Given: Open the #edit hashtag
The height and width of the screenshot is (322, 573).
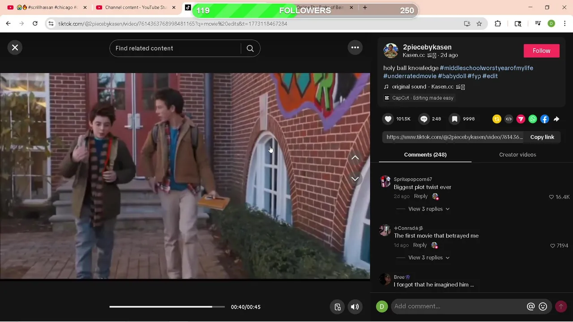Looking at the screenshot, I should [x=490, y=76].
